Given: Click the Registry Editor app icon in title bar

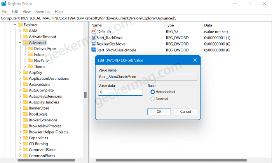Looking at the screenshot, I should click(x=3, y=4).
